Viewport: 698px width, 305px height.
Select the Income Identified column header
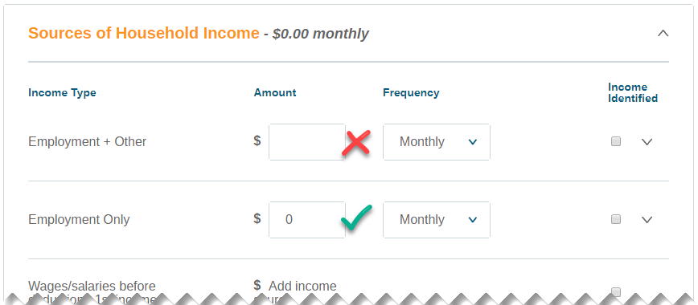[x=633, y=92]
